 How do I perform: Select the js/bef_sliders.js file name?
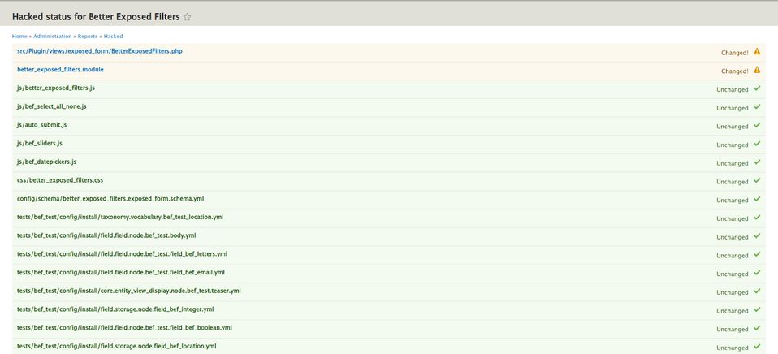point(39,143)
